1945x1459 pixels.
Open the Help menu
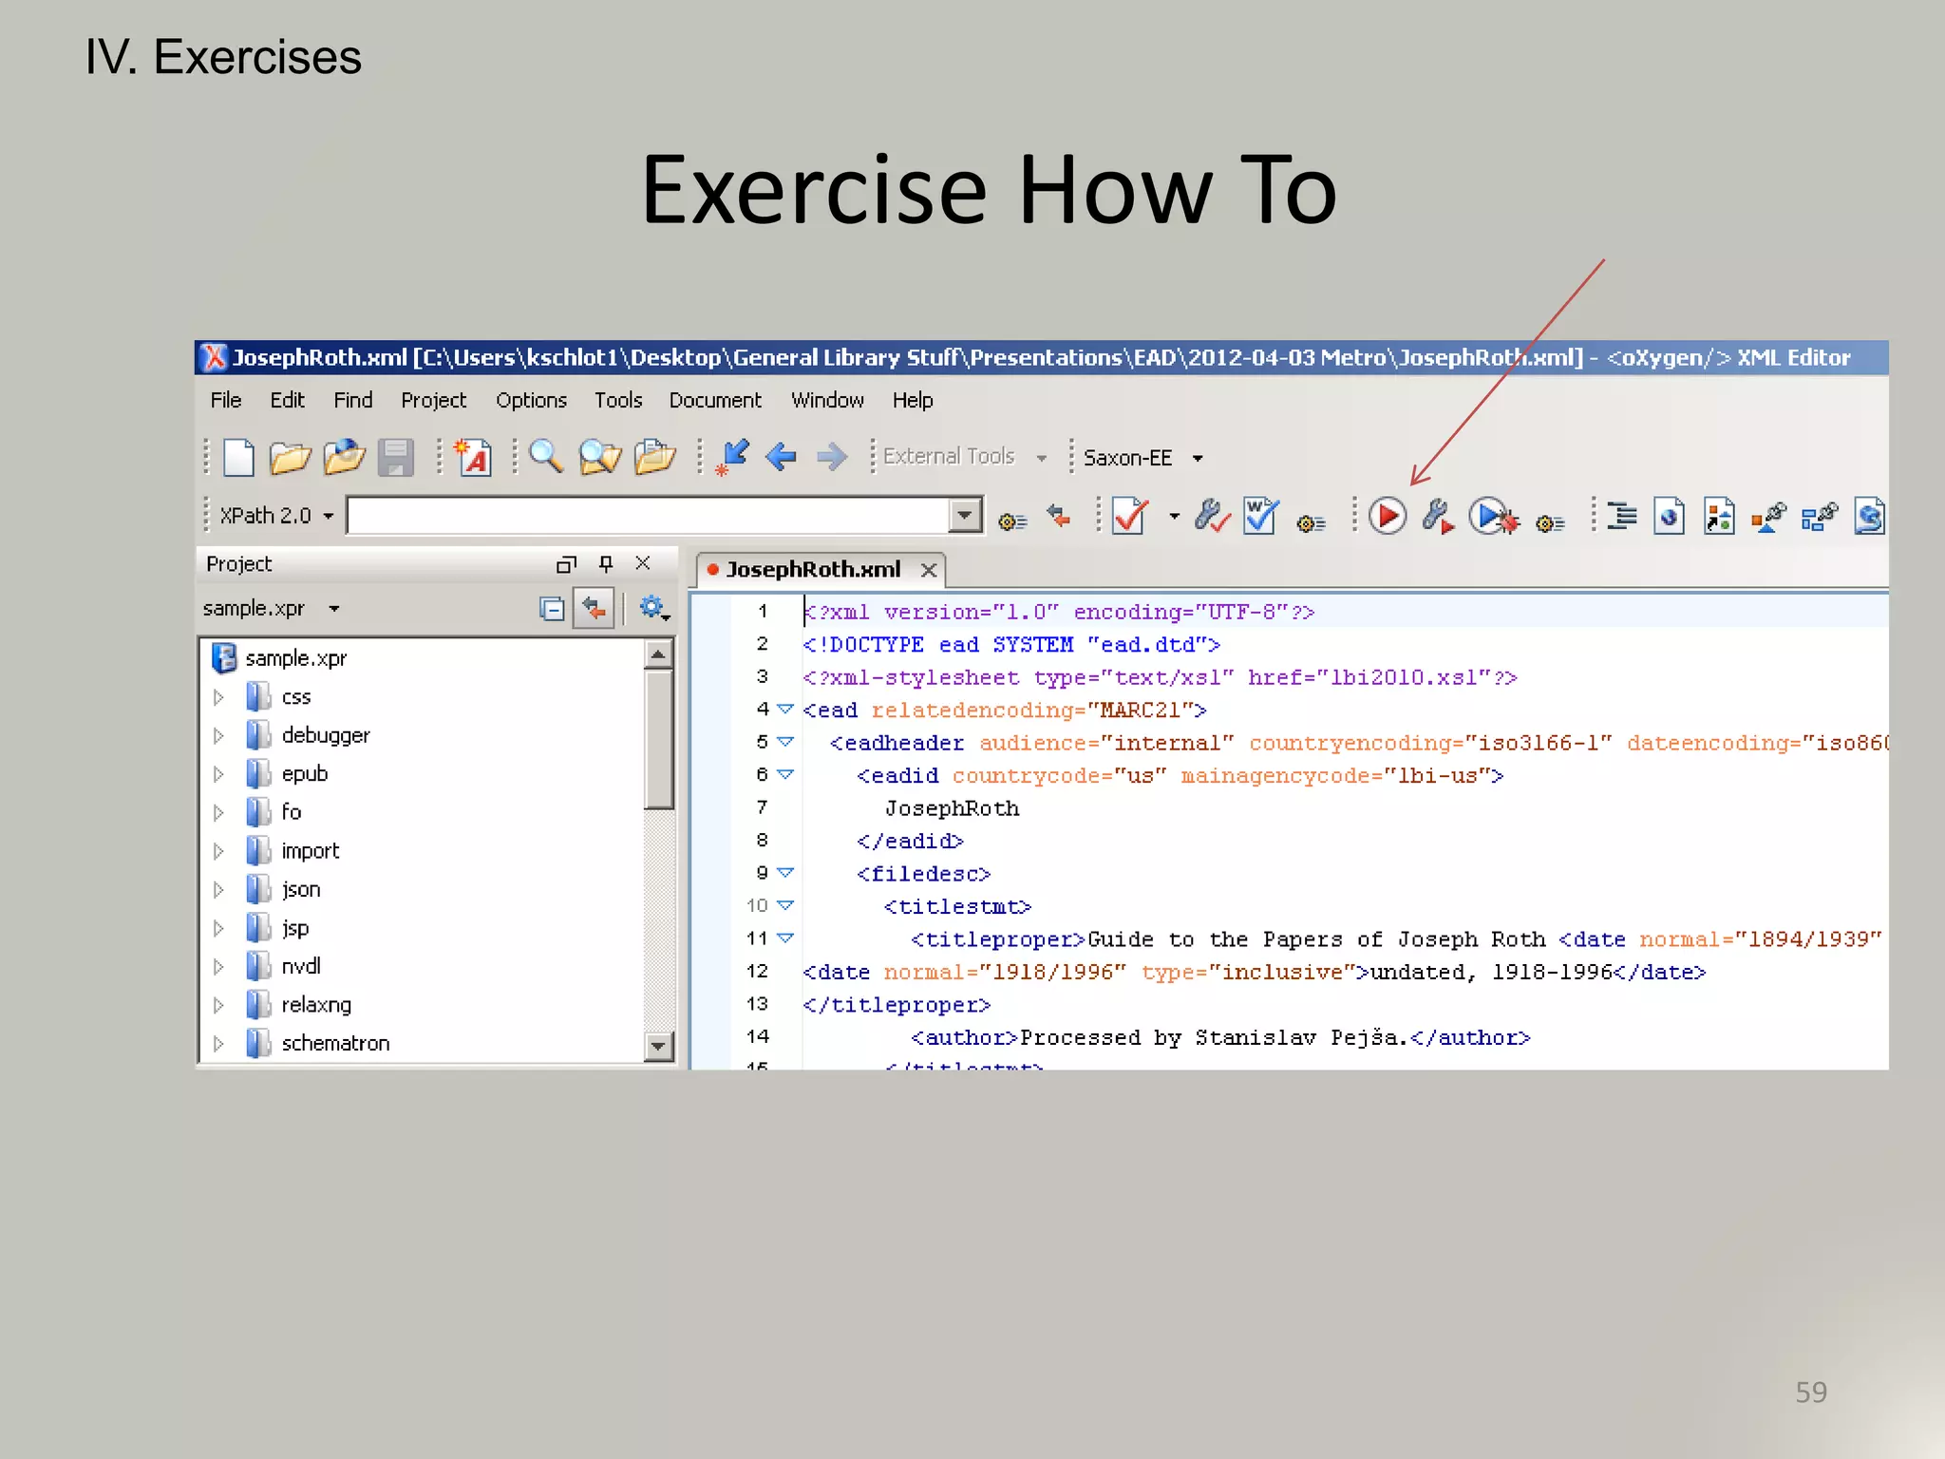coord(913,400)
